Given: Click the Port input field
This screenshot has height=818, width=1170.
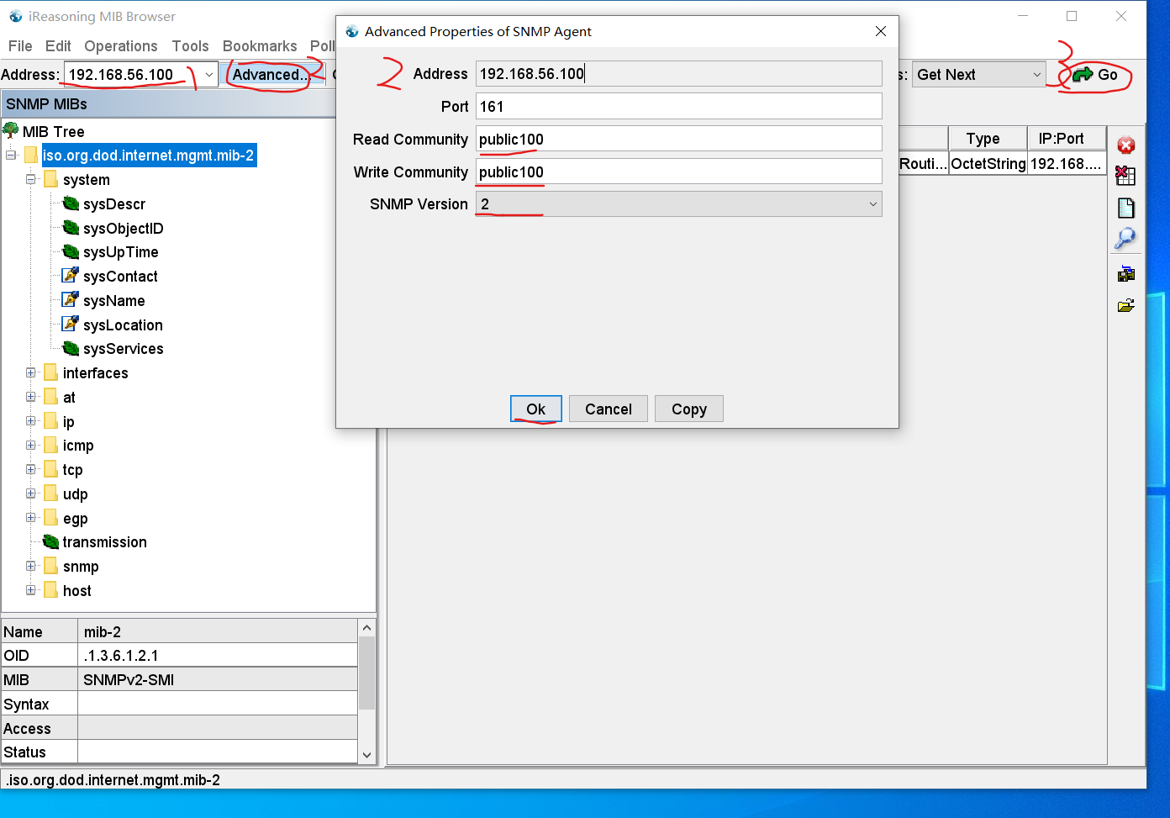Looking at the screenshot, I should tap(677, 106).
